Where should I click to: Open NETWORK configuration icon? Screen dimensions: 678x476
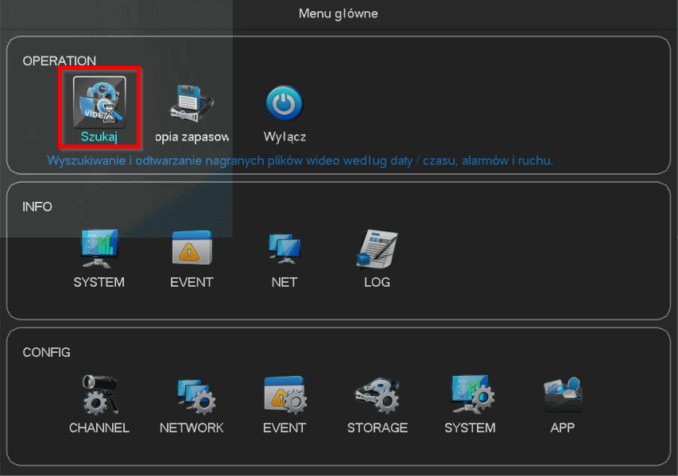[x=192, y=395]
